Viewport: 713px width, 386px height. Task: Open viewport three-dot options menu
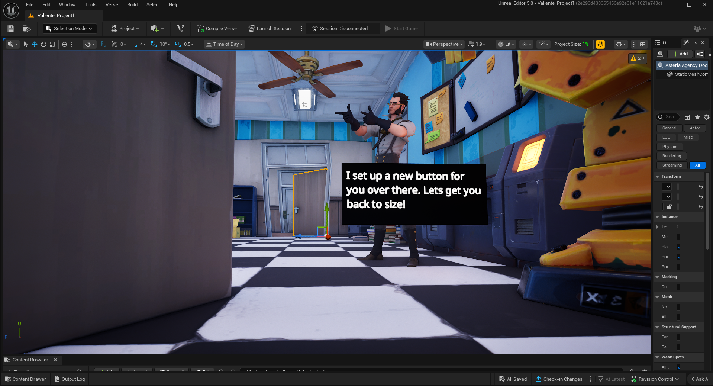pos(634,44)
